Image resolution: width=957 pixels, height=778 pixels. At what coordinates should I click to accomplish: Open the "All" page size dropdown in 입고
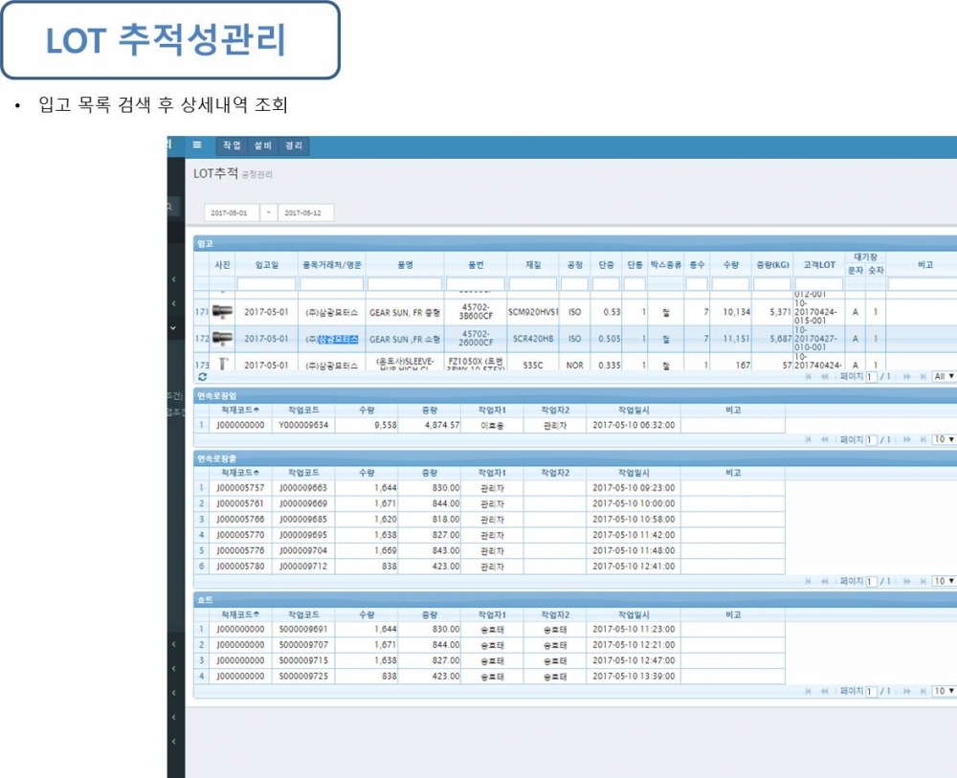[x=943, y=377]
